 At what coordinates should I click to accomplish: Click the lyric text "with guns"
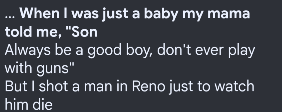[39, 69]
